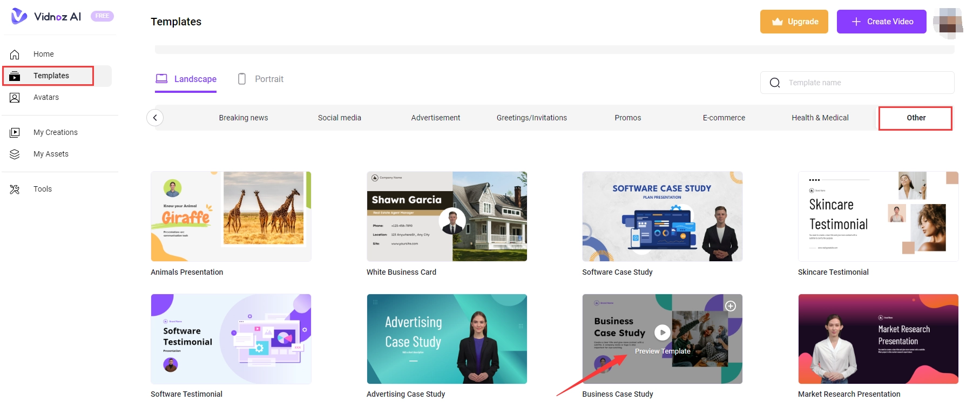Go to My Creations
980x407 pixels.
55,132
